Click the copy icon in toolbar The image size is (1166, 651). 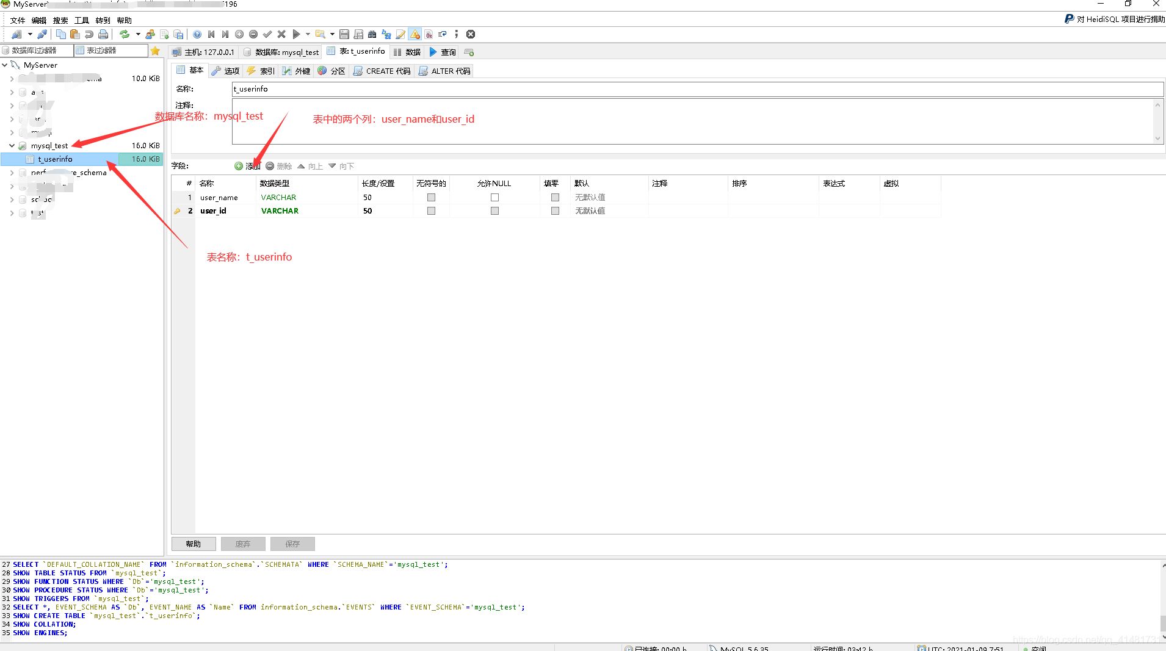(61, 34)
